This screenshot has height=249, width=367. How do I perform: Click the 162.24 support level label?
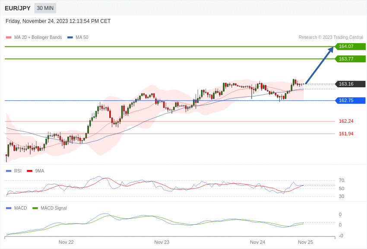point(346,121)
